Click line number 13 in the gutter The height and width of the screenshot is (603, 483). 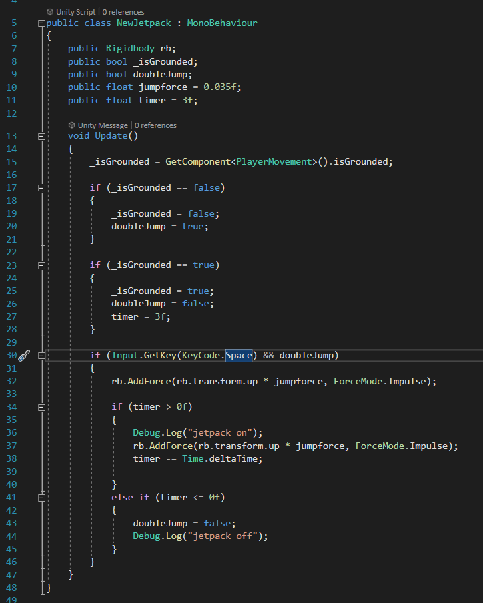[x=11, y=136]
